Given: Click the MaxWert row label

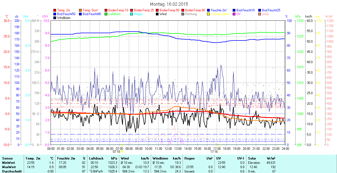Looking at the screenshot, I should 9,167.
